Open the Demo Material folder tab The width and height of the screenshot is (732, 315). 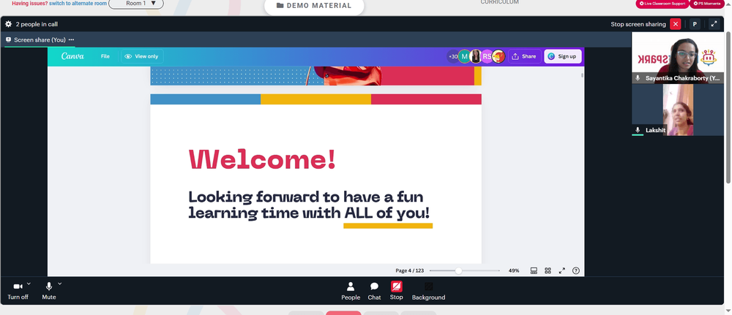314,6
